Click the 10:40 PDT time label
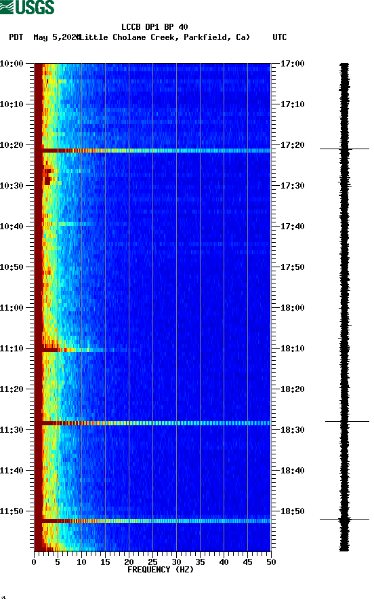This screenshot has width=374, height=605. coord(12,227)
